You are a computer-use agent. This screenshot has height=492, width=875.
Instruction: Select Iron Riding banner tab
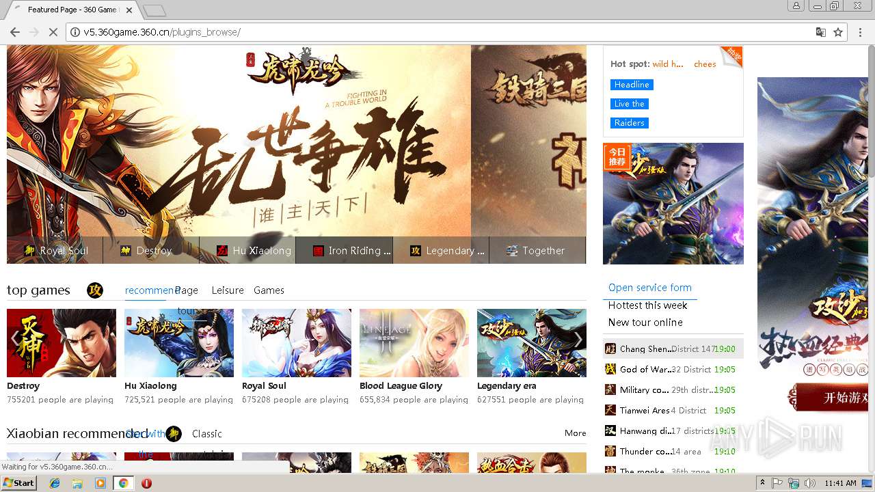coord(344,251)
